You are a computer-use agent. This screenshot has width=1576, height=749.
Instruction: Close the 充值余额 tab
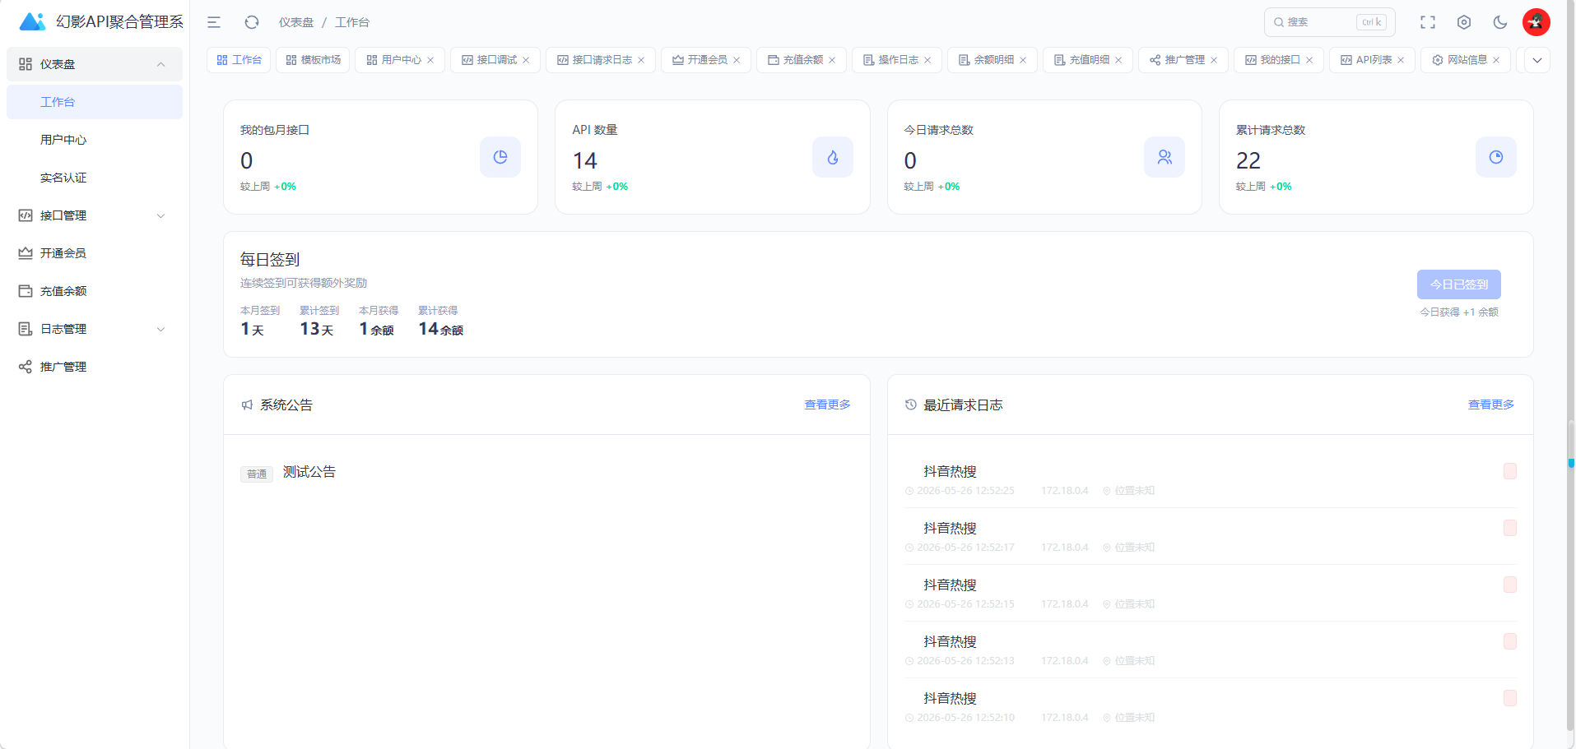coord(832,60)
